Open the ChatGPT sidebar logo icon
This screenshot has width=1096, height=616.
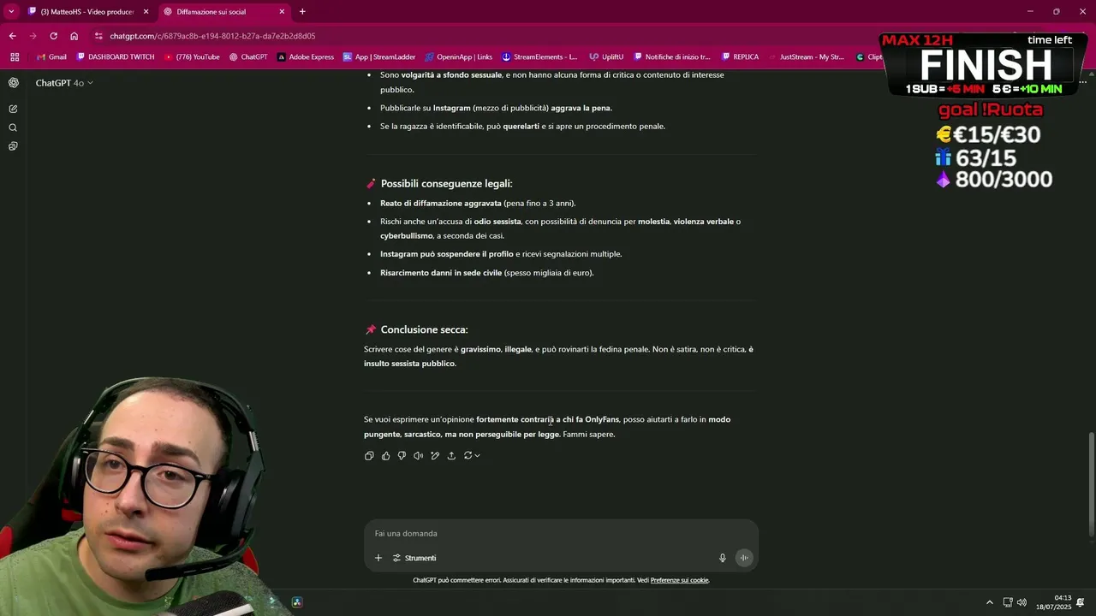coord(13,83)
